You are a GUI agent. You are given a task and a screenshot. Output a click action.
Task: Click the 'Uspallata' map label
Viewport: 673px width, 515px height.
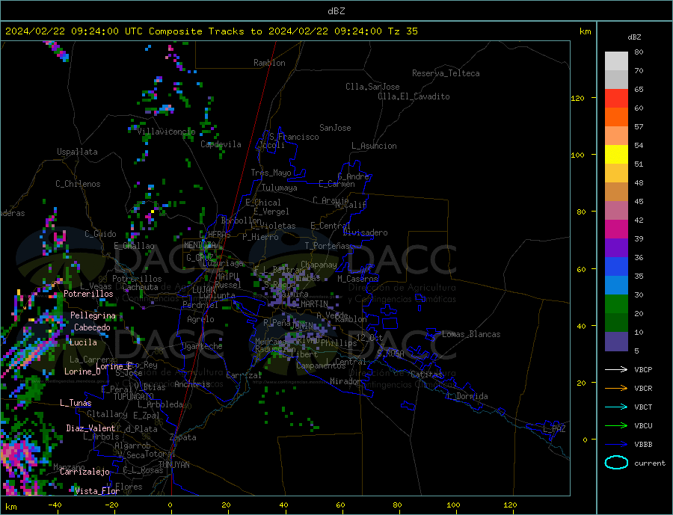(x=77, y=152)
